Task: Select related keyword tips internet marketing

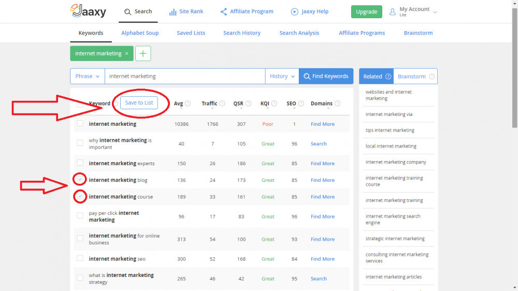Action: [390, 130]
